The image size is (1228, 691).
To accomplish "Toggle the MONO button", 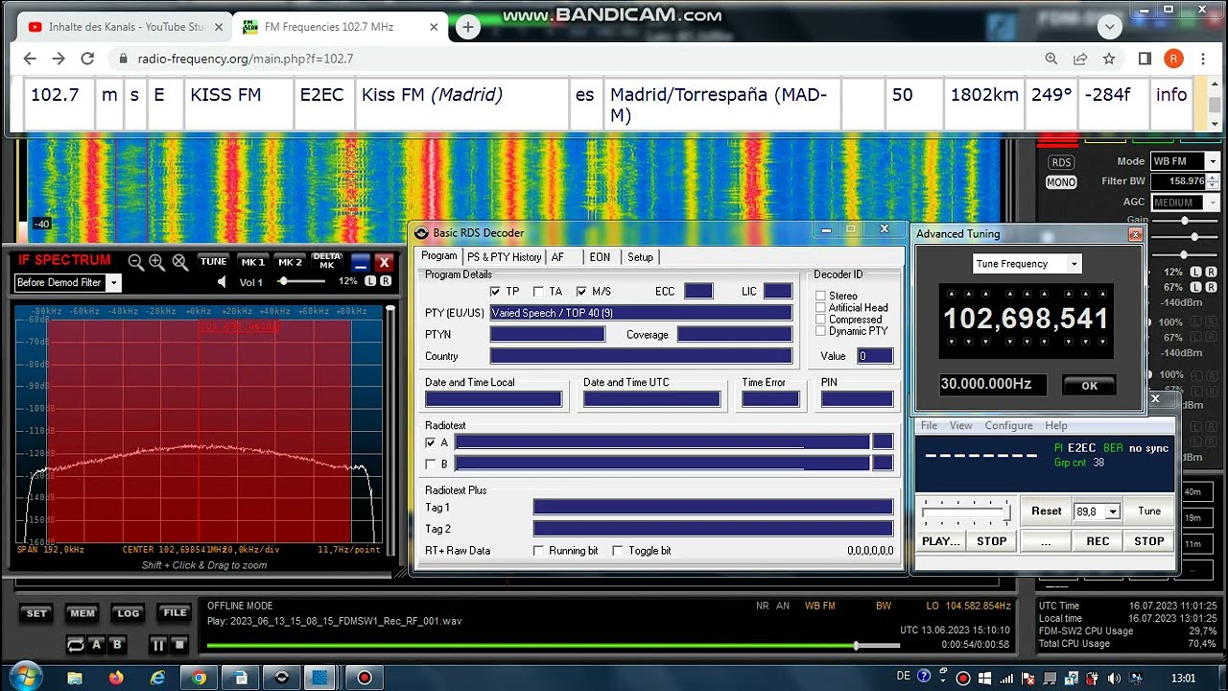I will click(1061, 182).
